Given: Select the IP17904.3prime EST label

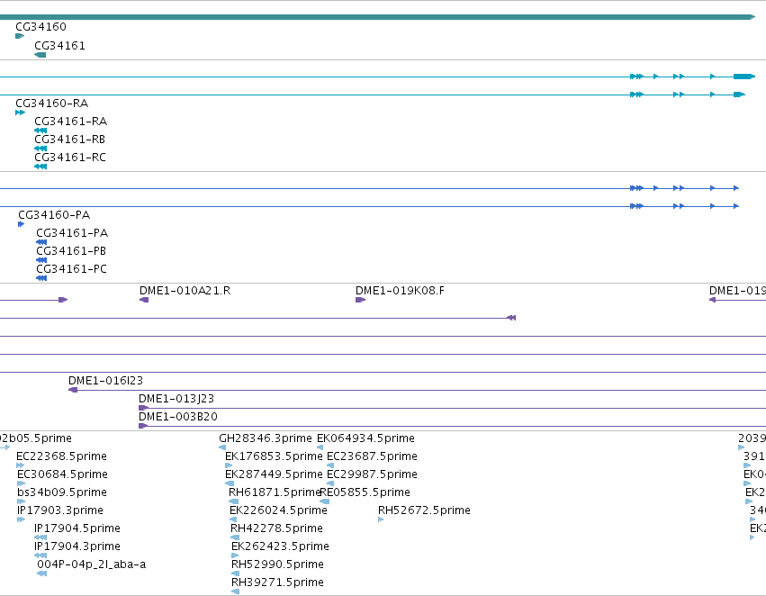Looking at the screenshot, I should pos(77,547).
